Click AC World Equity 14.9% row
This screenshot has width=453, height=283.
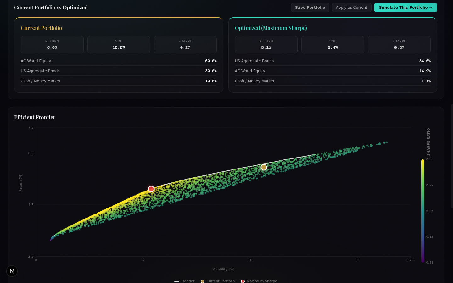coord(333,72)
